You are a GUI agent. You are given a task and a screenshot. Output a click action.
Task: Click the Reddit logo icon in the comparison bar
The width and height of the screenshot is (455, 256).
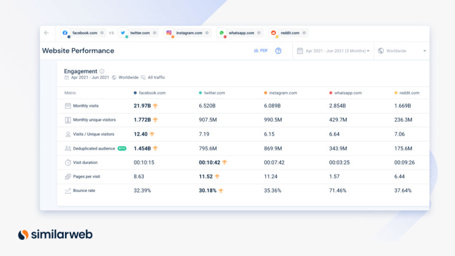tap(273, 33)
